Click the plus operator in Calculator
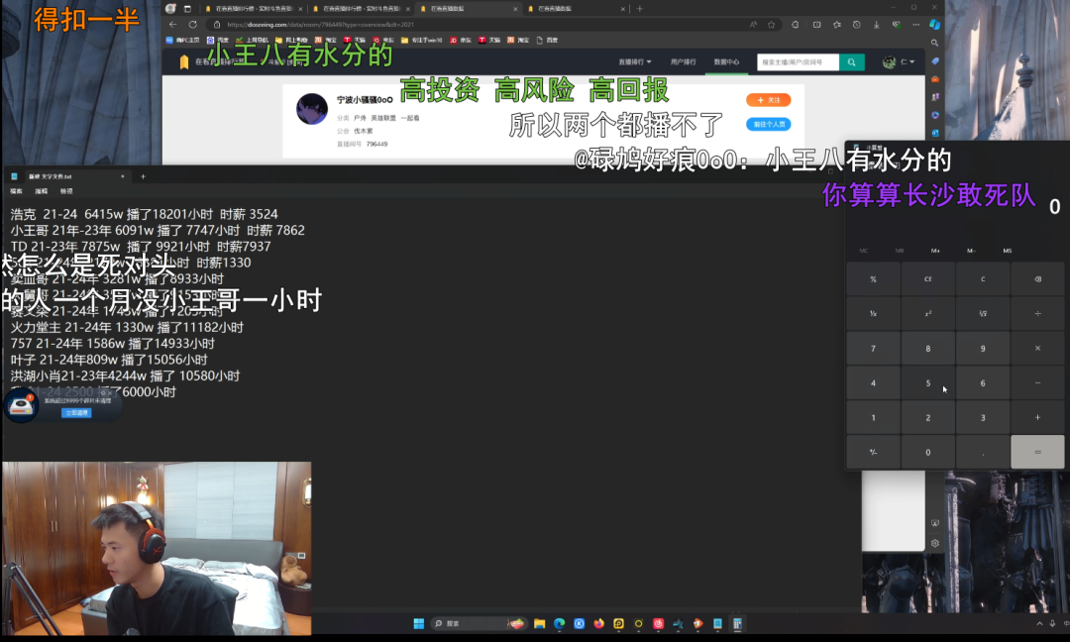 pos(1037,417)
